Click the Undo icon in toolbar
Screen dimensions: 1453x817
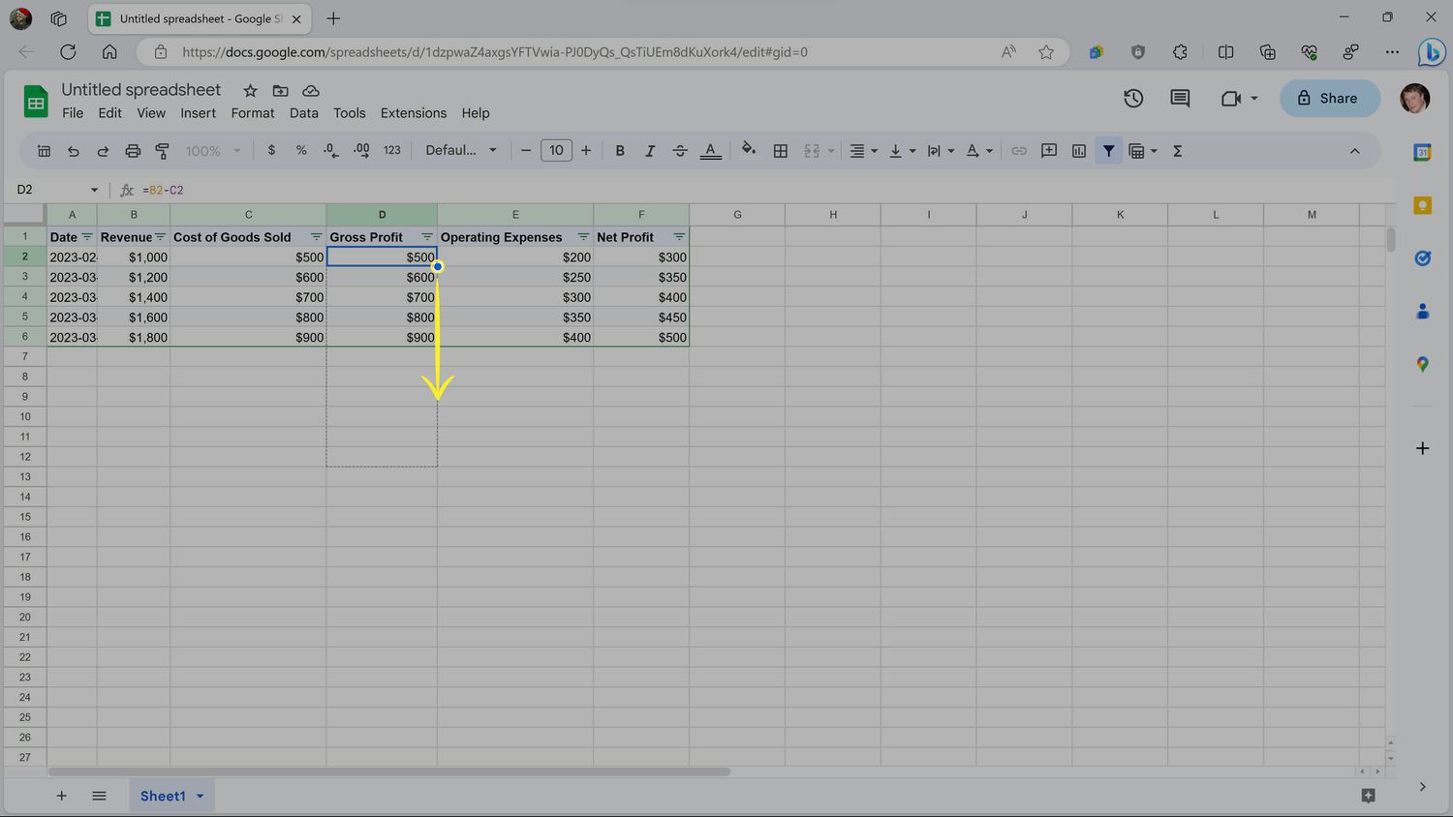[73, 151]
